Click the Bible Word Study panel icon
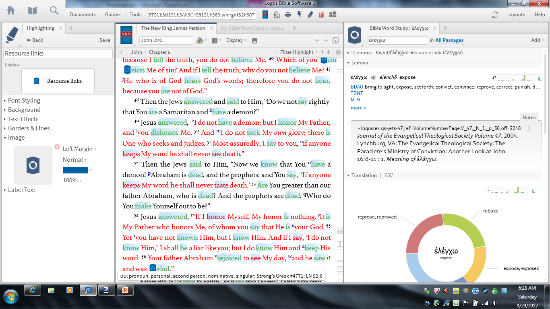 [354, 35]
